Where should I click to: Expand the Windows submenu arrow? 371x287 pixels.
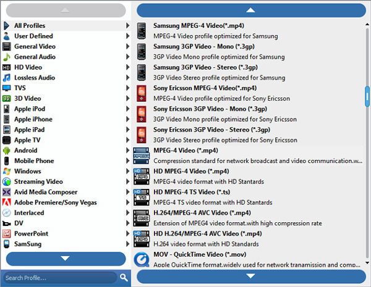(x=127, y=171)
